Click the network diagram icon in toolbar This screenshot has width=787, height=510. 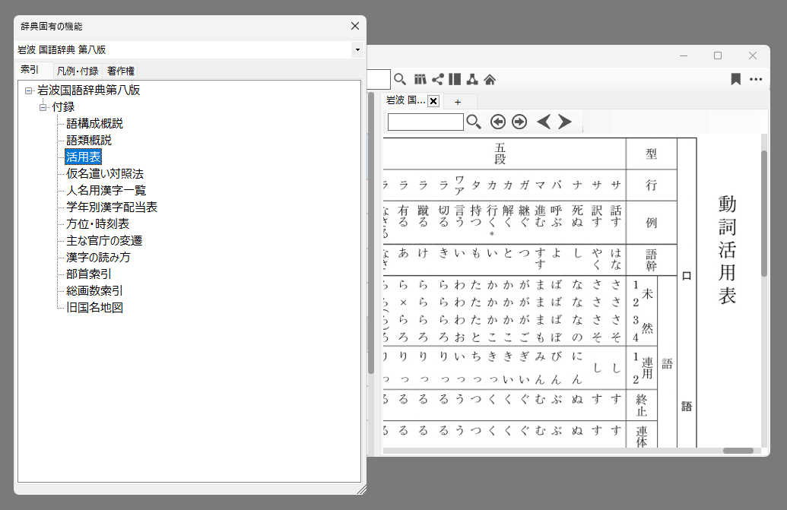[x=472, y=79]
